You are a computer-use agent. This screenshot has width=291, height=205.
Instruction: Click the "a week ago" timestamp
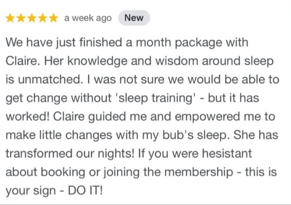click(x=88, y=18)
